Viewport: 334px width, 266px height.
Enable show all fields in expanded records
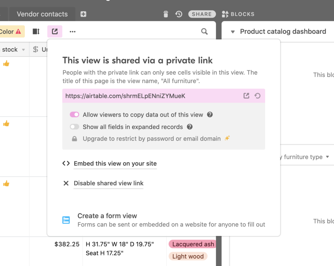[x=74, y=127]
